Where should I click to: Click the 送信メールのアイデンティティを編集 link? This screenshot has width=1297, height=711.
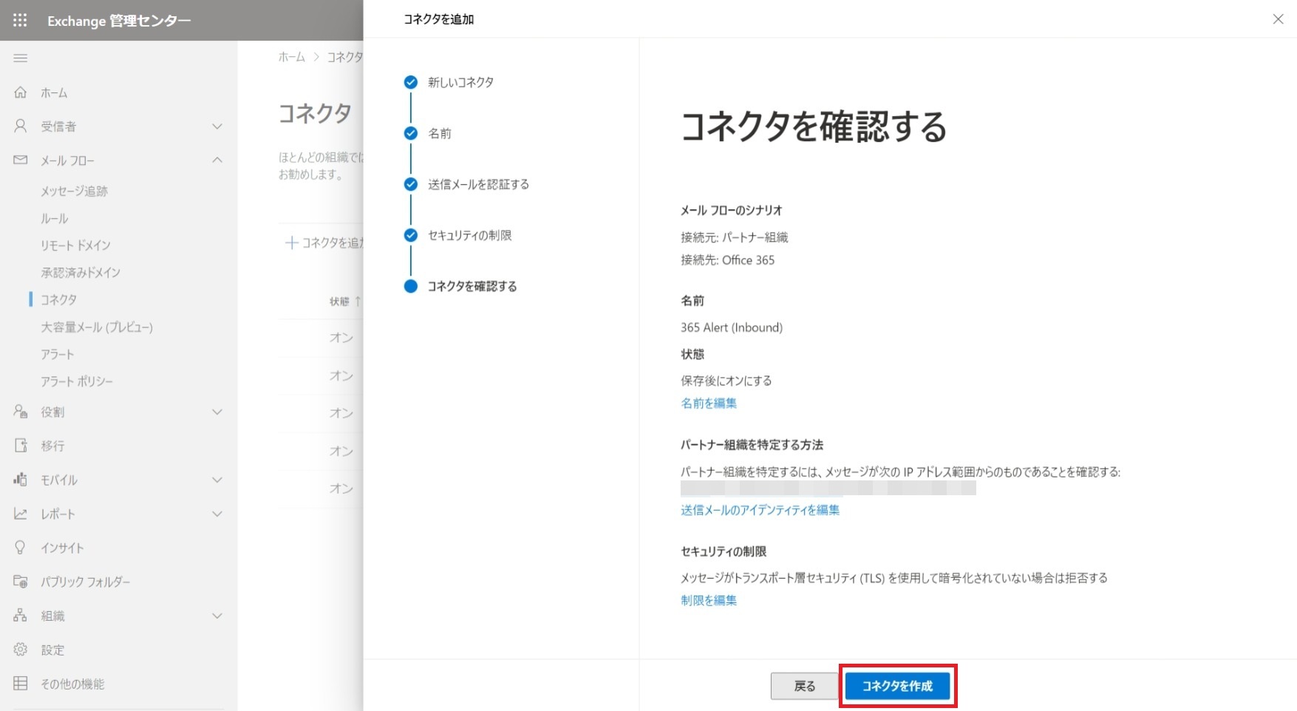coord(760,510)
